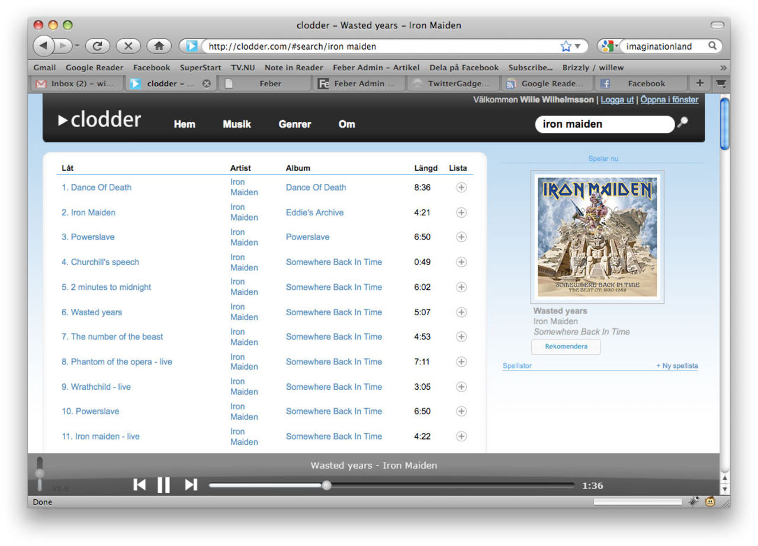
Task: Click the Rekomendera button
Action: point(566,347)
